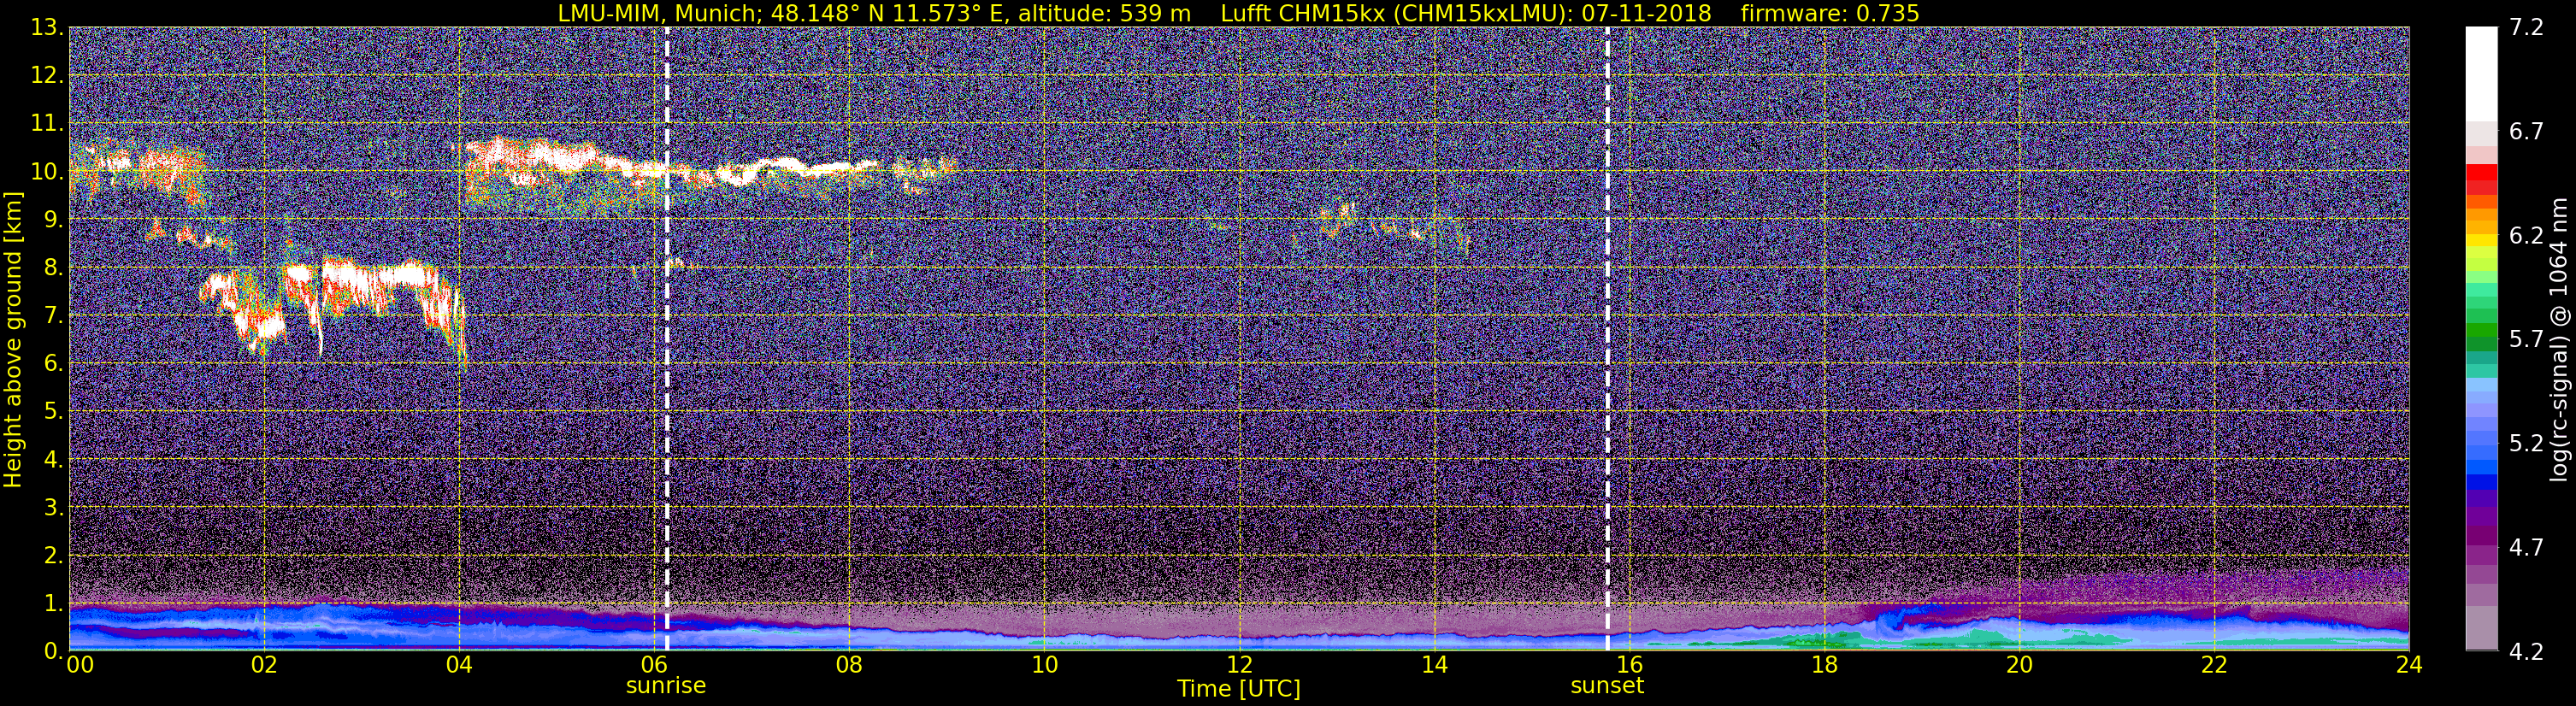Screen dimensions: 2576x706
Task: Click the x-axis tick label '12'
Action: click(1239, 666)
